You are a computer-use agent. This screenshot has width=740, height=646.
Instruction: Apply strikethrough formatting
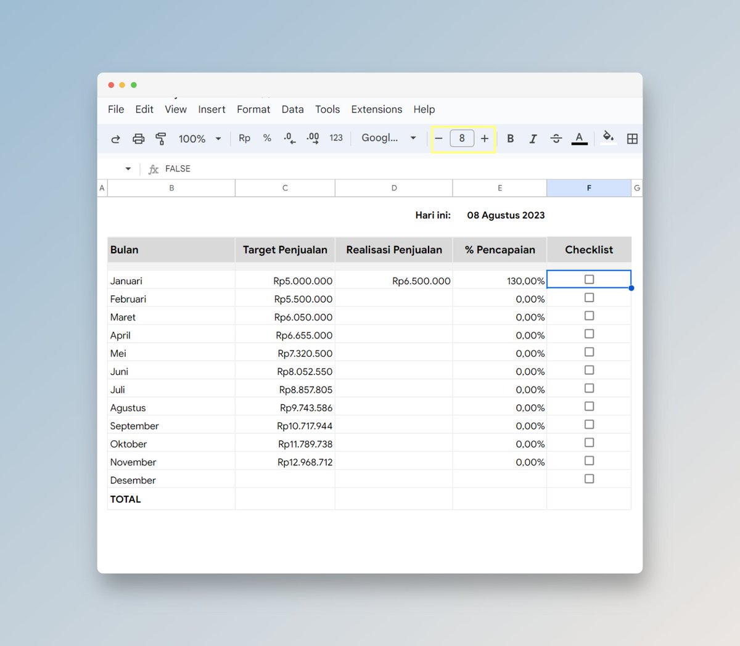(556, 138)
